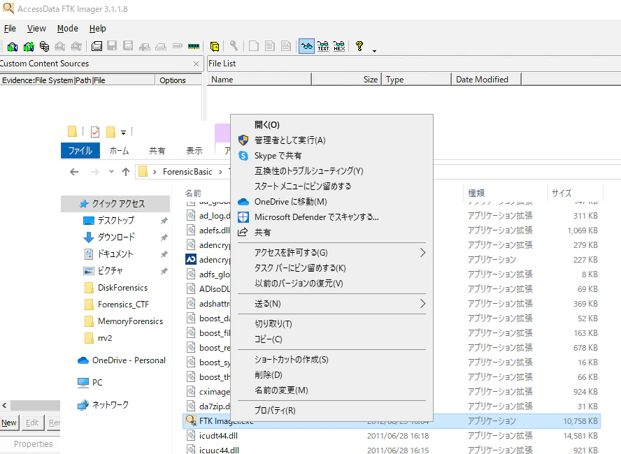This screenshot has height=454, width=621.
Task: Click the Type column header in File List
Action: [x=416, y=80]
